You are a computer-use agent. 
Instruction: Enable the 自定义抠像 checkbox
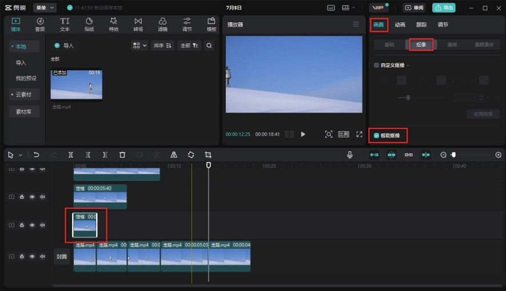pos(376,66)
